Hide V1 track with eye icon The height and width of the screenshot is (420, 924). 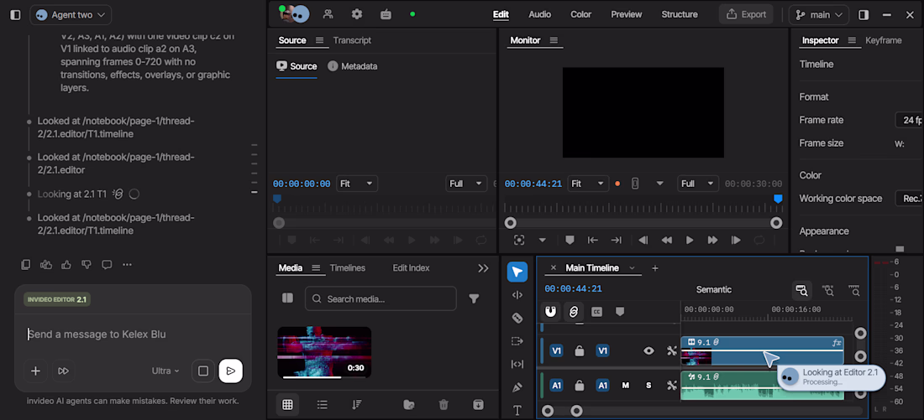point(648,350)
